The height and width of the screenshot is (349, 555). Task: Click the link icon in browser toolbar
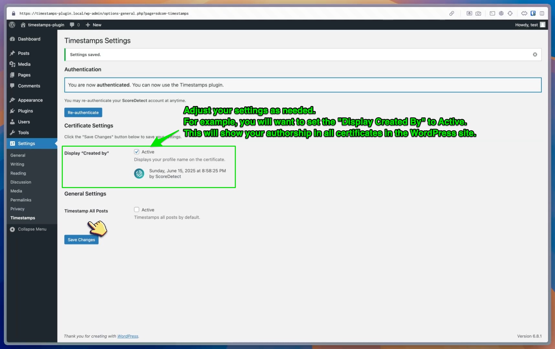click(x=452, y=13)
